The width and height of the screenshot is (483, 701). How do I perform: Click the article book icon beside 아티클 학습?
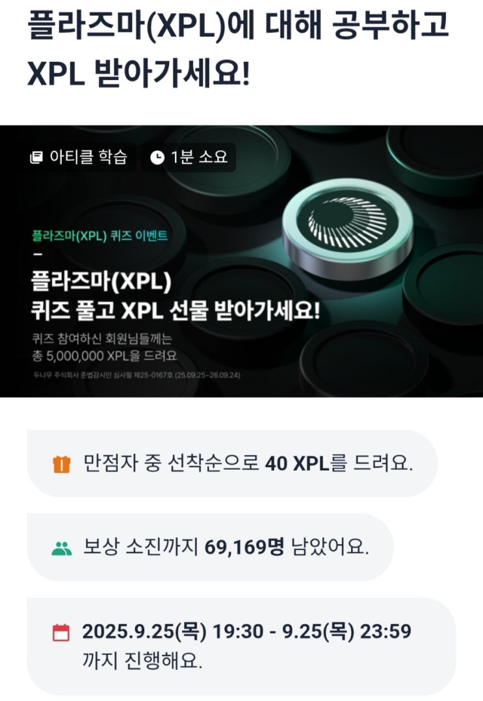click(36, 158)
